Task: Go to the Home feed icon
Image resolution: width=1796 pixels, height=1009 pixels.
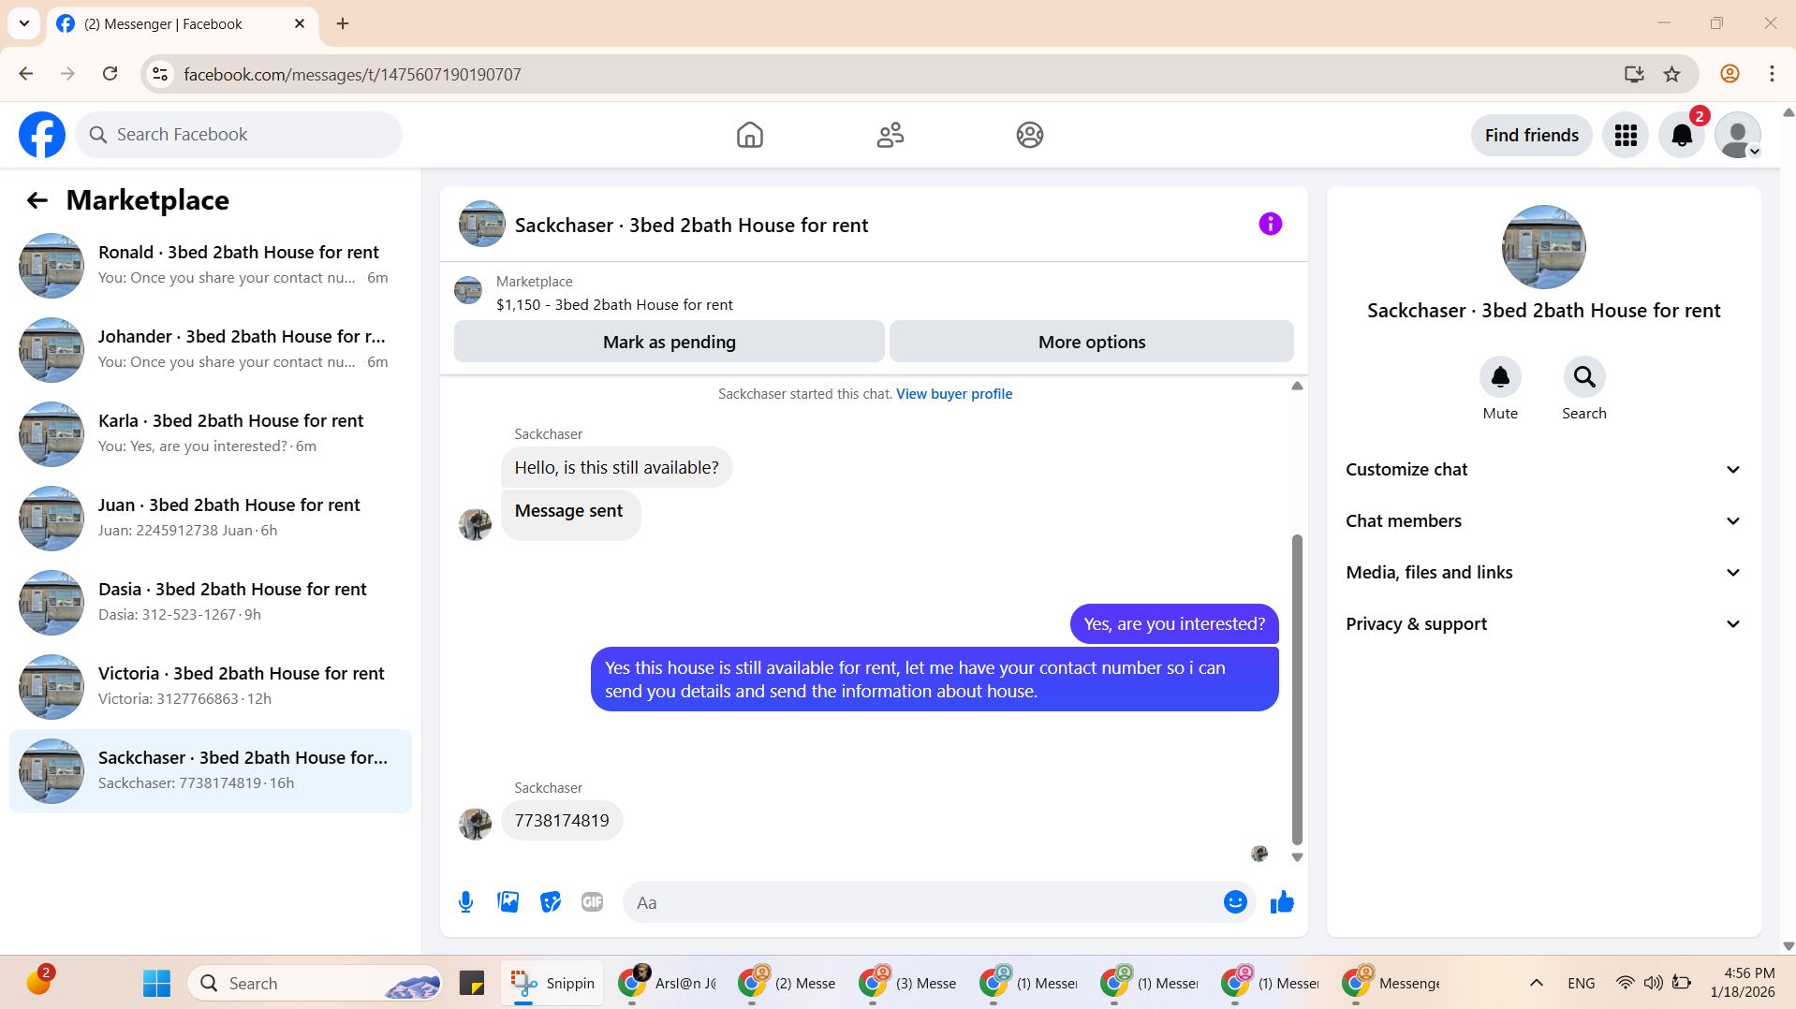Action: [749, 135]
